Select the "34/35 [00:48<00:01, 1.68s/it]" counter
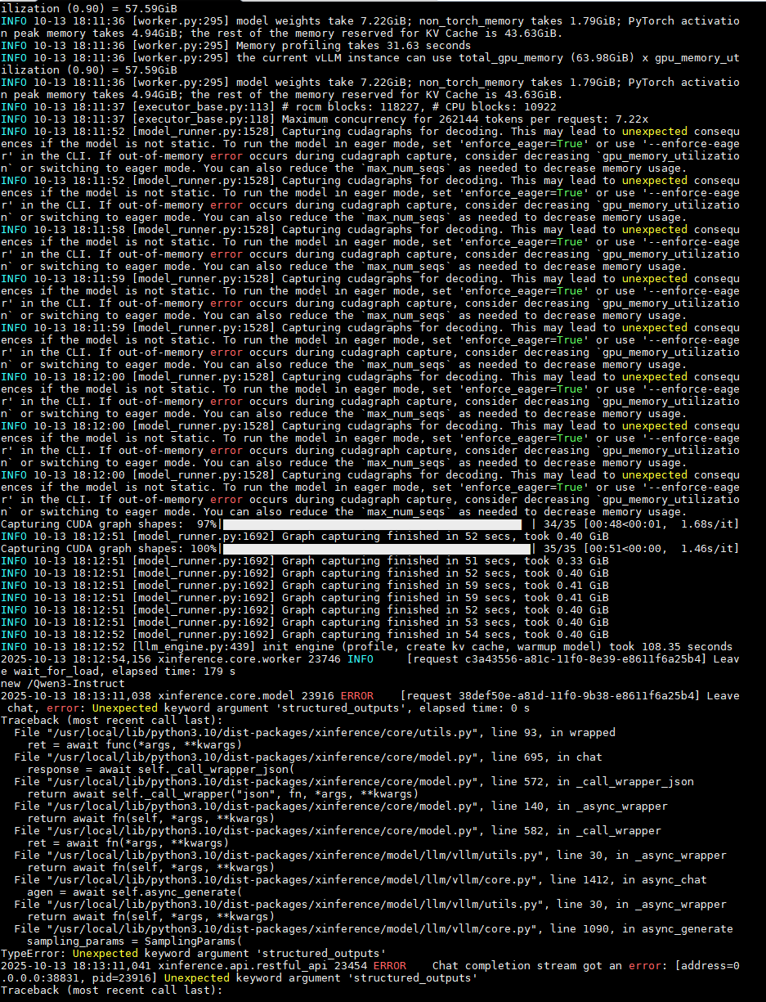This screenshot has width=766, height=1002. (641, 524)
